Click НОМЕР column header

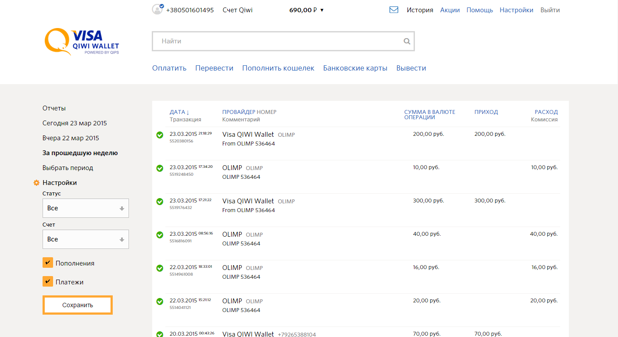click(267, 112)
